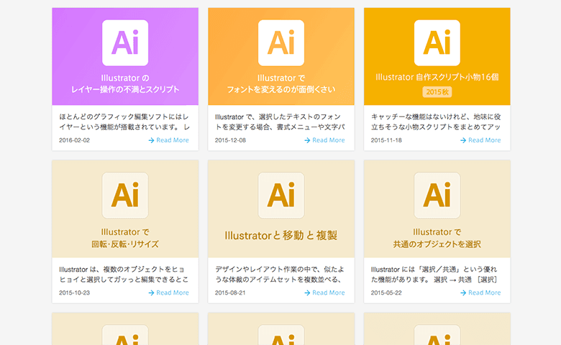Click excerpt beginning キャッチーな機能はないけれど
Viewport: 561px width, 345px height.
[x=436, y=122]
